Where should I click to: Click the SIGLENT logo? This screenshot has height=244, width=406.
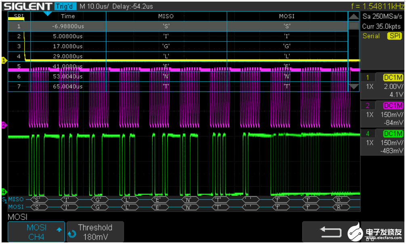[28, 6]
